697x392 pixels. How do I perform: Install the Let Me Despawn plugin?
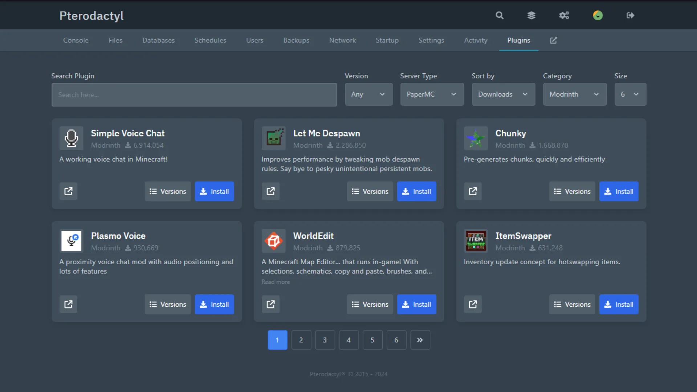pos(416,191)
